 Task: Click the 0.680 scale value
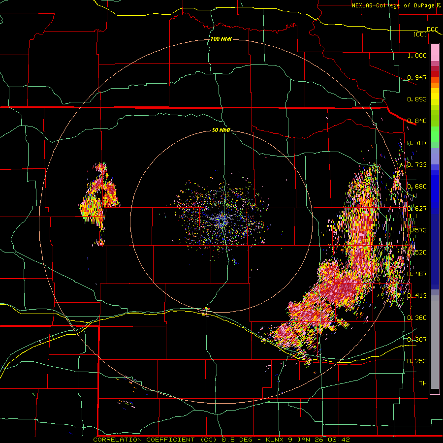tap(417, 187)
